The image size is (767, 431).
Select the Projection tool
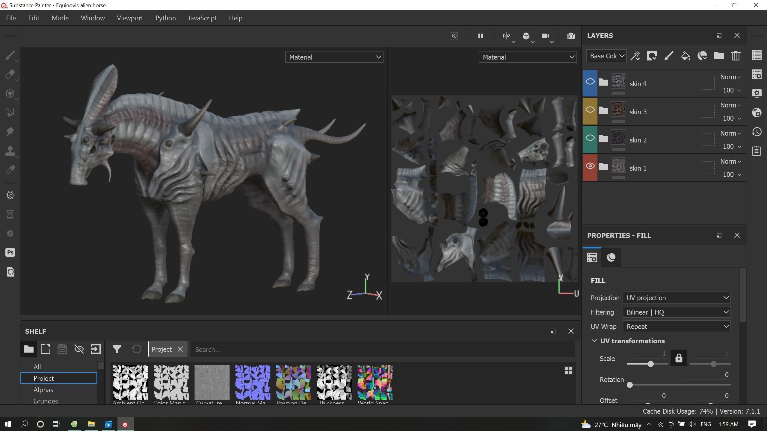pos(10,94)
